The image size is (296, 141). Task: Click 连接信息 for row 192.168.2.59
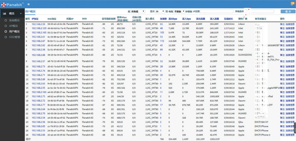coord(290,24)
